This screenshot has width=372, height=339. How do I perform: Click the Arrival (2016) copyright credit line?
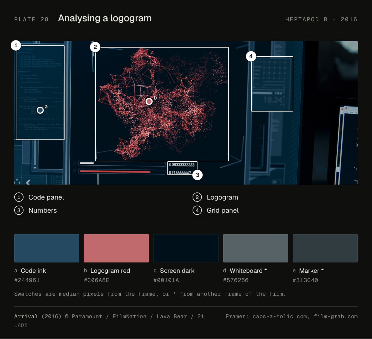(109, 320)
